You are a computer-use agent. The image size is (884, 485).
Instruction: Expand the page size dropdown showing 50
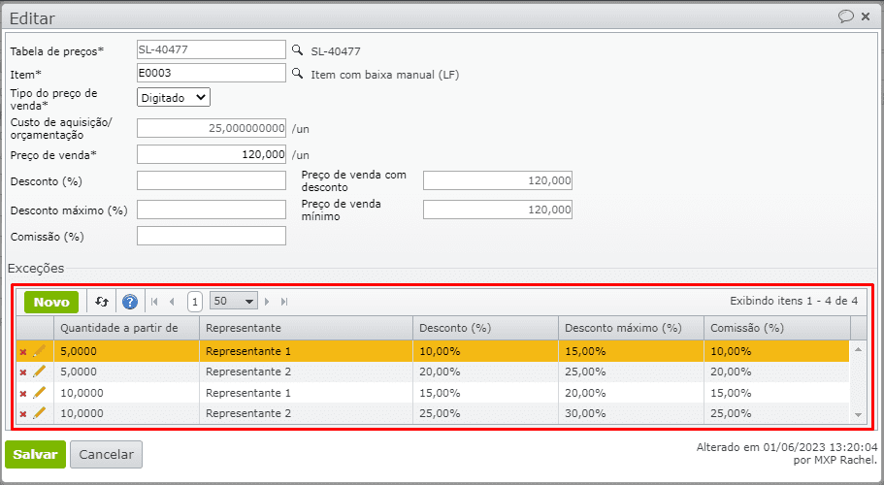(249, 302)
